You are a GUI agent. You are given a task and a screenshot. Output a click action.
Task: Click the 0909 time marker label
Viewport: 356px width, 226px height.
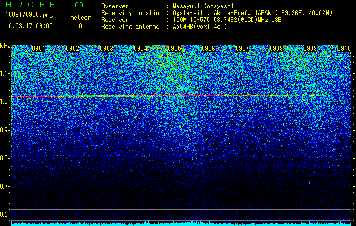pyautogui.click(x=310, y=49)
